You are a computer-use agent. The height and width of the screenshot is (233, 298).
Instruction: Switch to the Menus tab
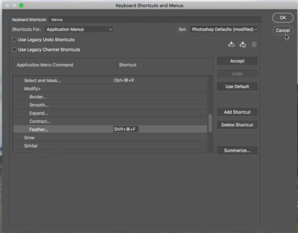pos(57,20)
